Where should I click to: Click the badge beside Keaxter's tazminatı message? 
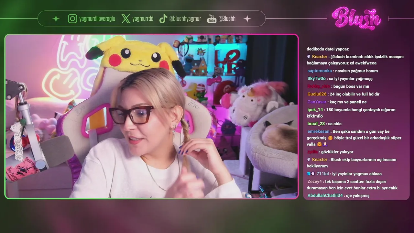pos(309,57)
